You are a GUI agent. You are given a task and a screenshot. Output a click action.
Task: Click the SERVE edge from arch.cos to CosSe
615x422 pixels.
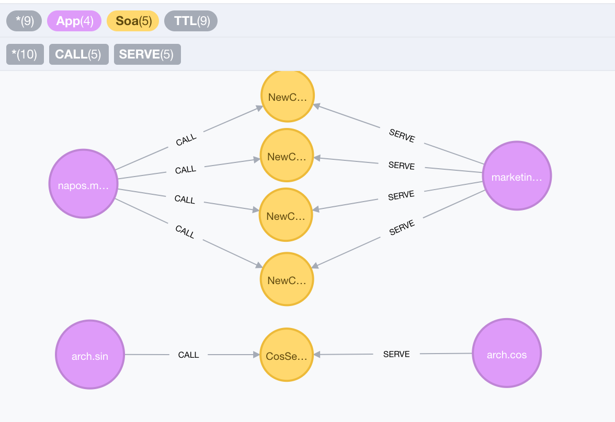pos(395,354)
